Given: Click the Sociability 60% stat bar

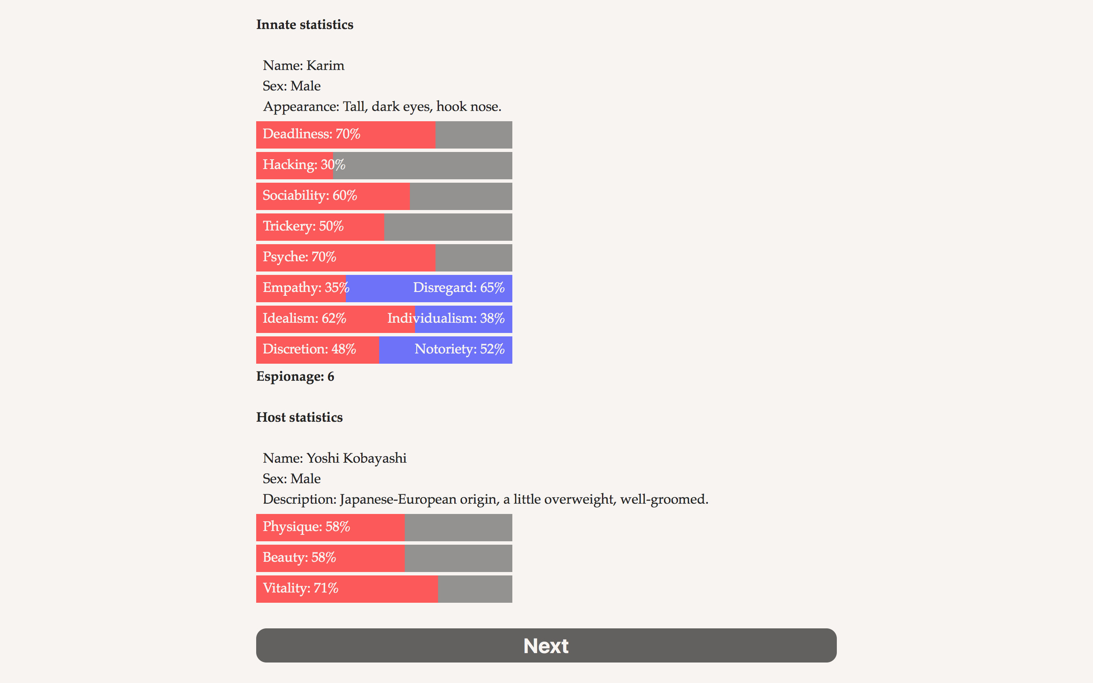Looking at the screenshot, I should pyautogui.click(x=384, y=196).
